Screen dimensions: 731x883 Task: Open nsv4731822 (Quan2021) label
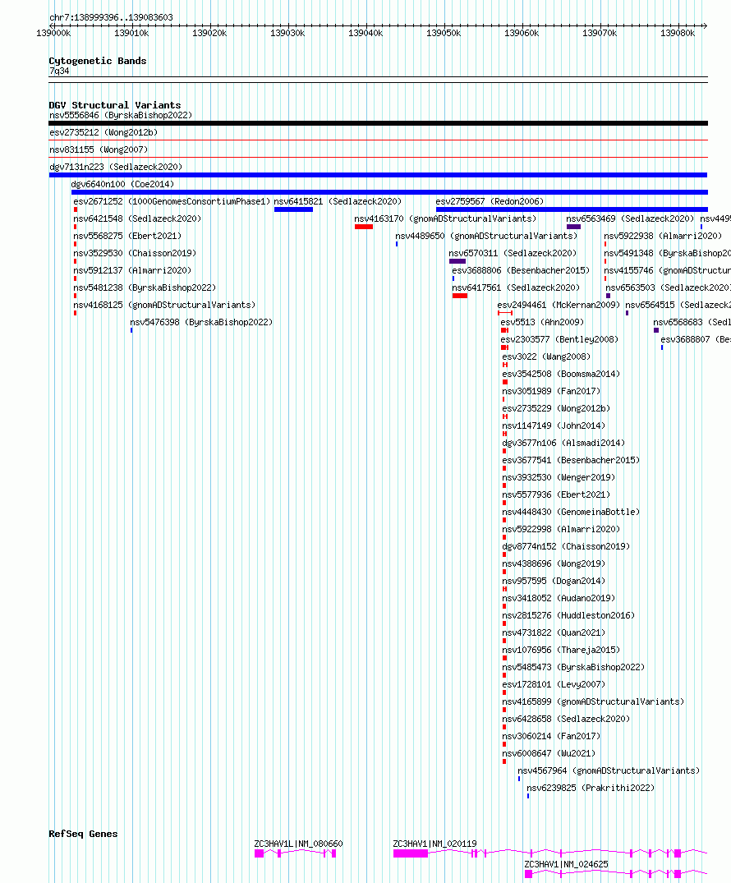coord(554,633)
